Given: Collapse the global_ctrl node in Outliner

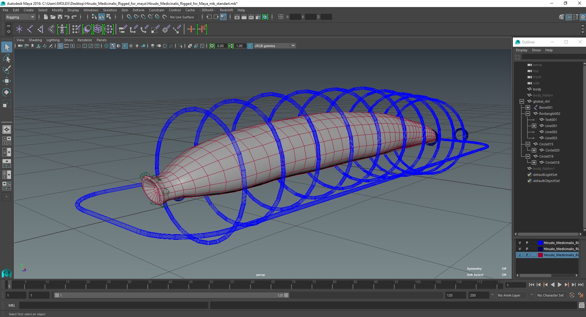Looking at the screenshot, I should click(x=522, y=101).
